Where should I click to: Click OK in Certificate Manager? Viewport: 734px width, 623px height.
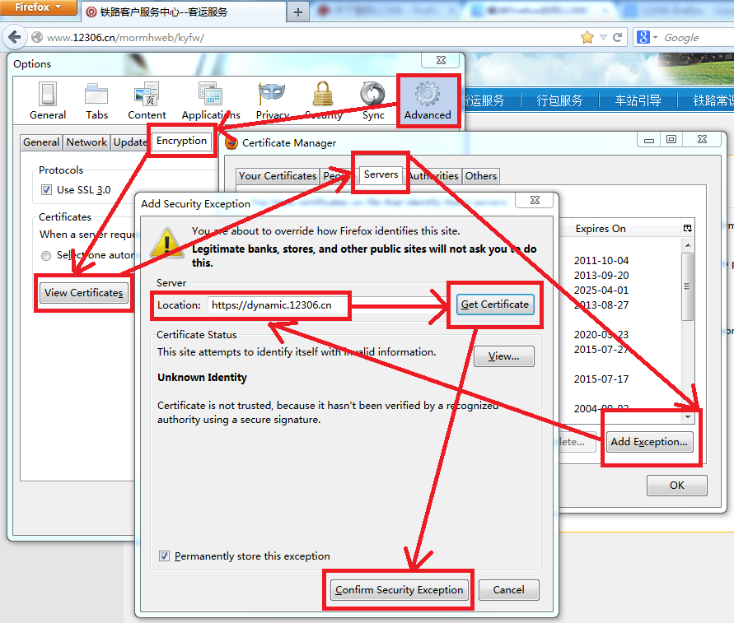click(677, 486)
